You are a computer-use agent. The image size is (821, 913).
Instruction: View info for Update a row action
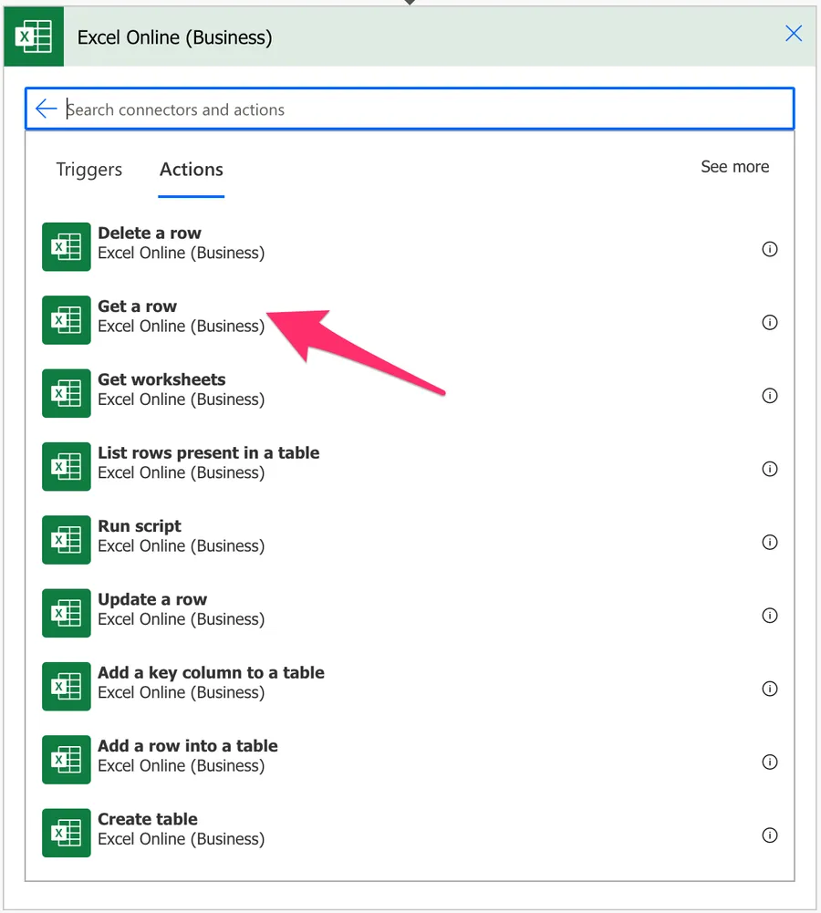[x=770, y=616]
